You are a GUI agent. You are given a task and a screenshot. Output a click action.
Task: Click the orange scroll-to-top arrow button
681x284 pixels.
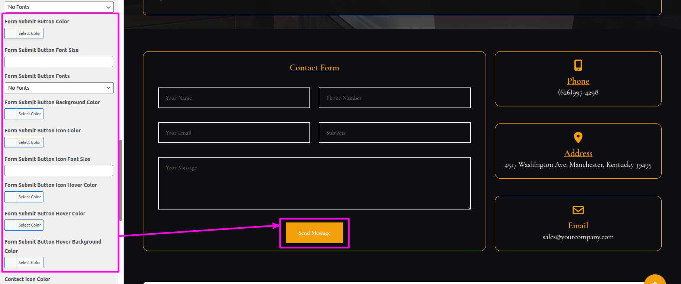pos(655,280)
